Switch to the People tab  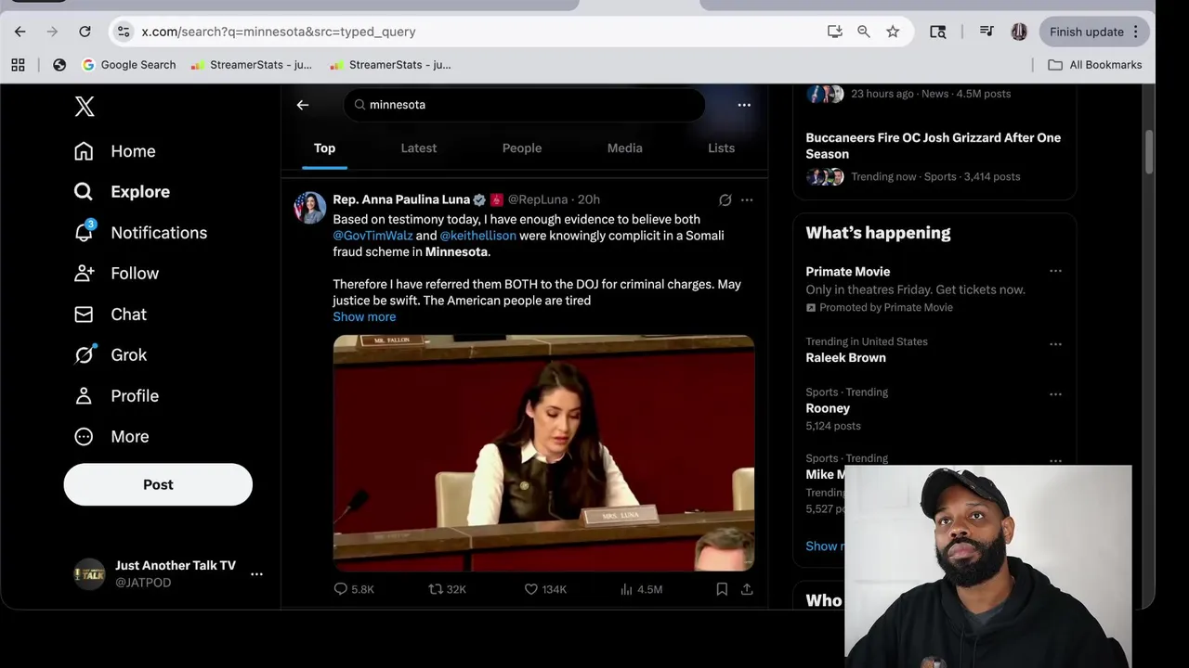(522, 148)
